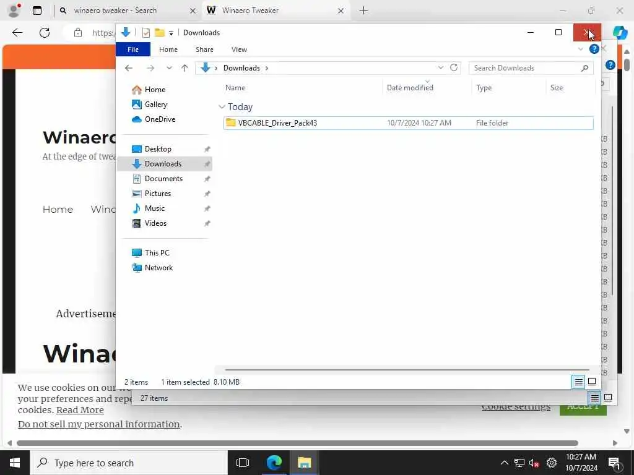This screenshot has height=475, width=634.
Task: Expand the chevron after Downloads breadcrumb
Action: [266, 68]
